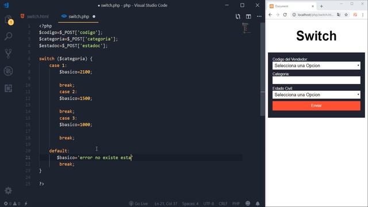The image size is (368, 207).
Task: Click the browser address bar URL
Action: (x=316, y=14)
